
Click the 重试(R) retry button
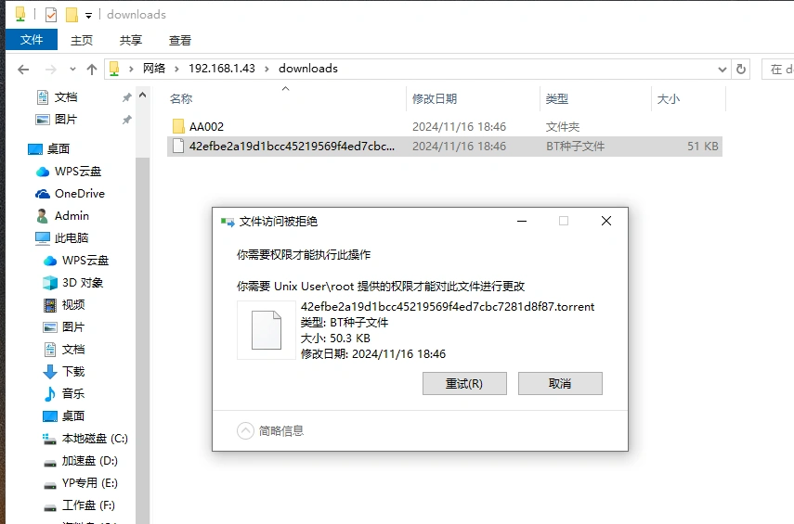pyautogui.click(x=464, y=384)
